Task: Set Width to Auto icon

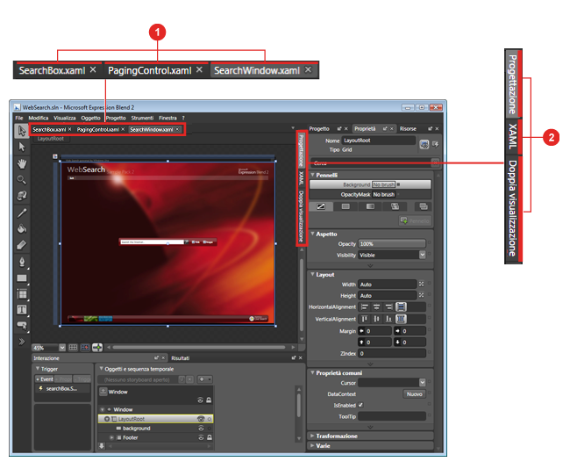Action: point(421,284)
